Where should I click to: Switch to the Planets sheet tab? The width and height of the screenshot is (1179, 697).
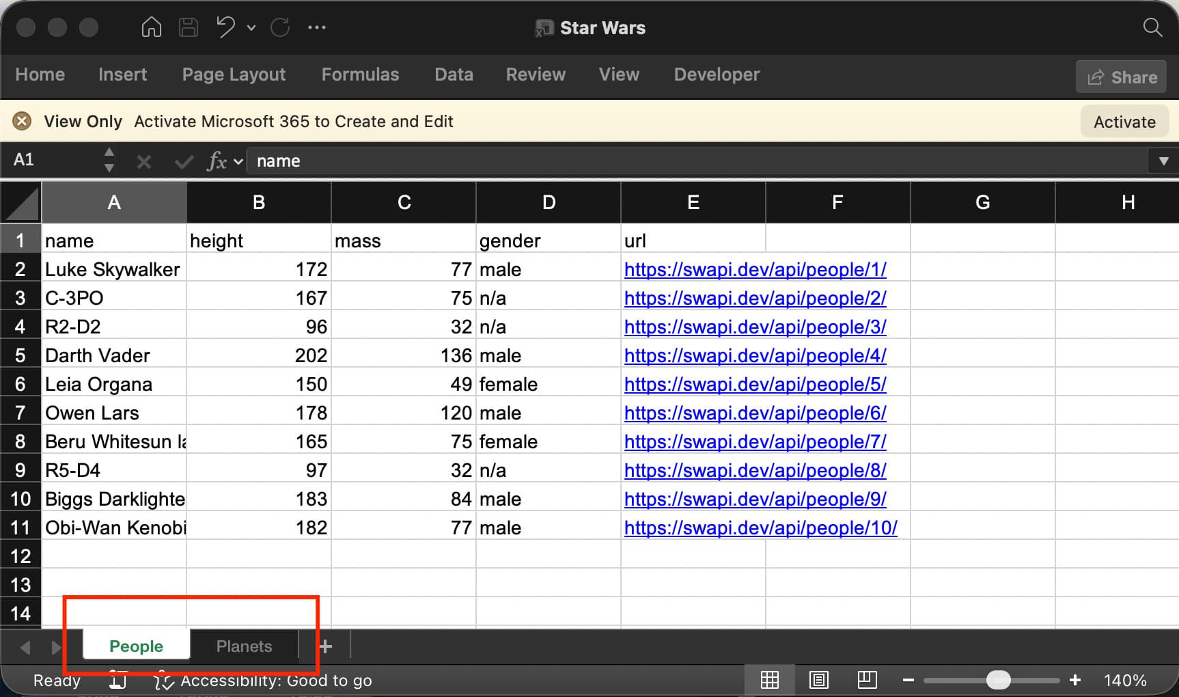[244, 646]
